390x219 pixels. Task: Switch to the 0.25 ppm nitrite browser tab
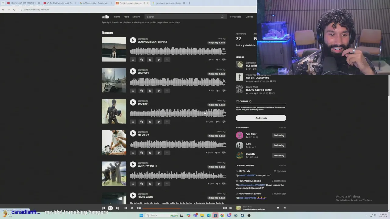click(96, 3)
